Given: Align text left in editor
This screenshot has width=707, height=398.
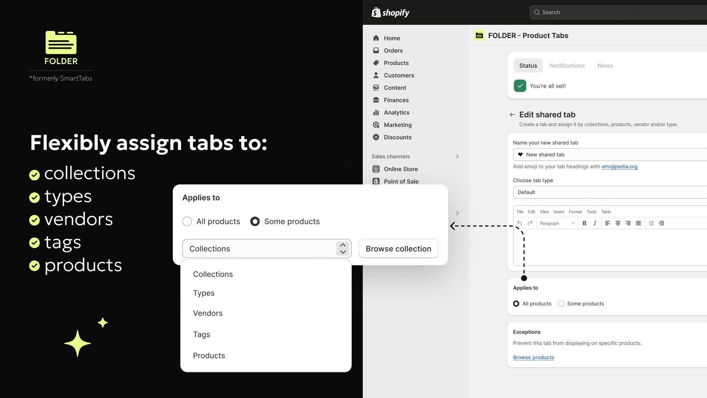Looking at the screenshot, I should [x=608, y=223].
